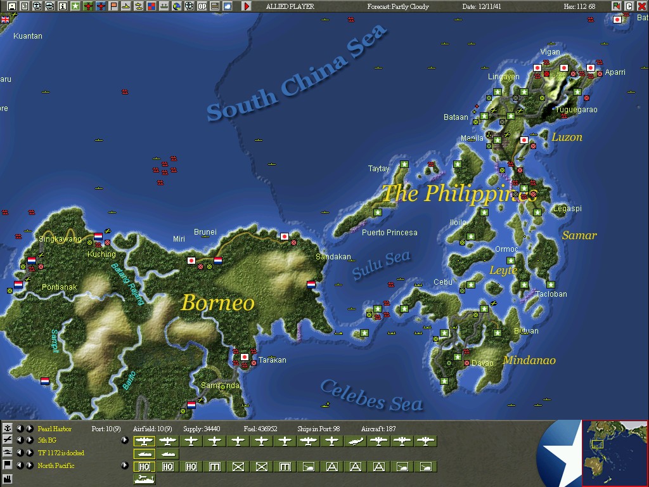Select the flying boat aircraft group icon
649x487 pixels.
(356, 441)
